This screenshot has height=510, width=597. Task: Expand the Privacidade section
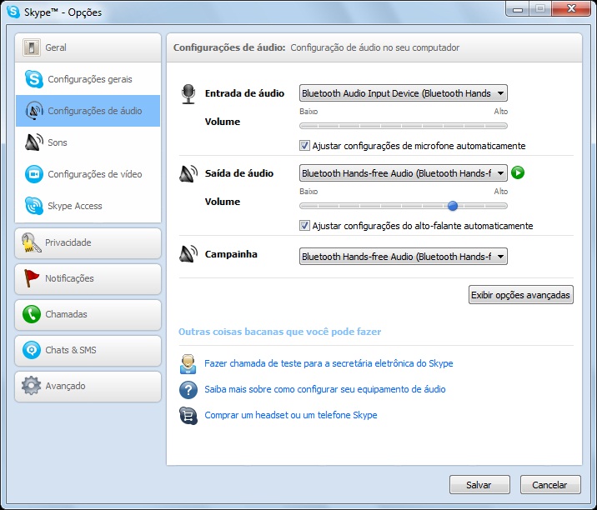pyautogui.click(x=88, y=242)
